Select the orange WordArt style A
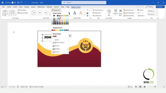This screenshot has height=93, width=166. coord(81,13)
